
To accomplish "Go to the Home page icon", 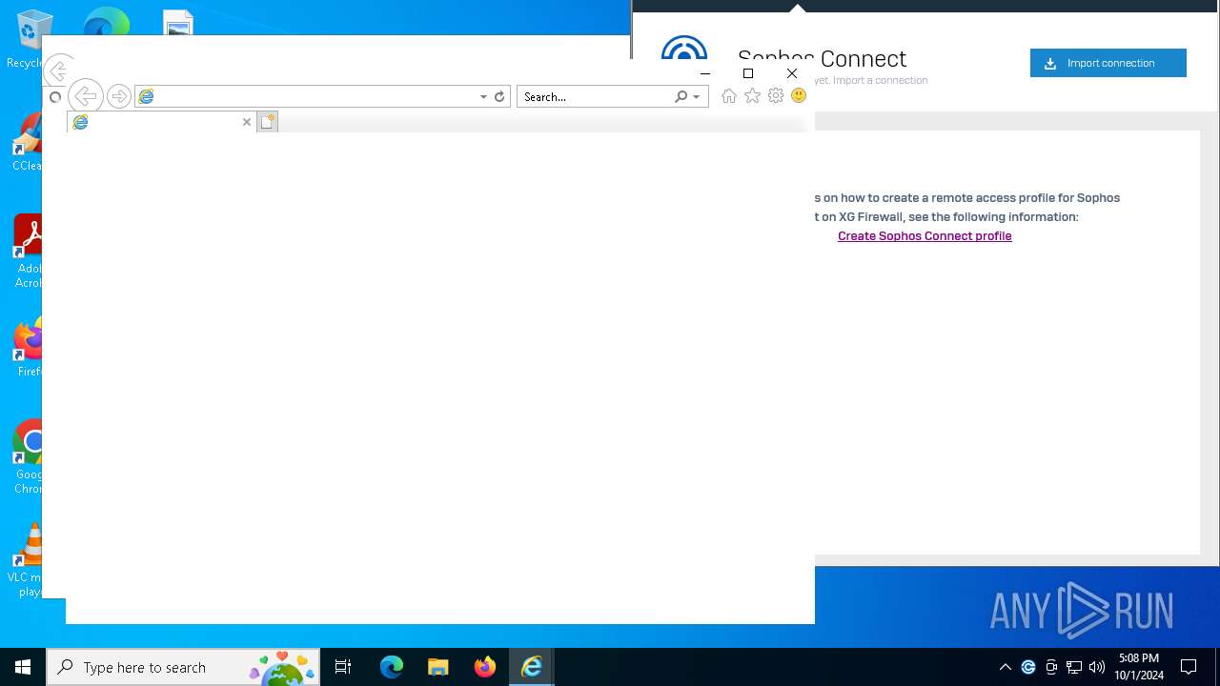I will coord(729,96).
